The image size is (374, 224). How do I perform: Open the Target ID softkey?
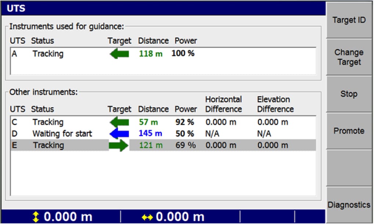pos(349,20)
